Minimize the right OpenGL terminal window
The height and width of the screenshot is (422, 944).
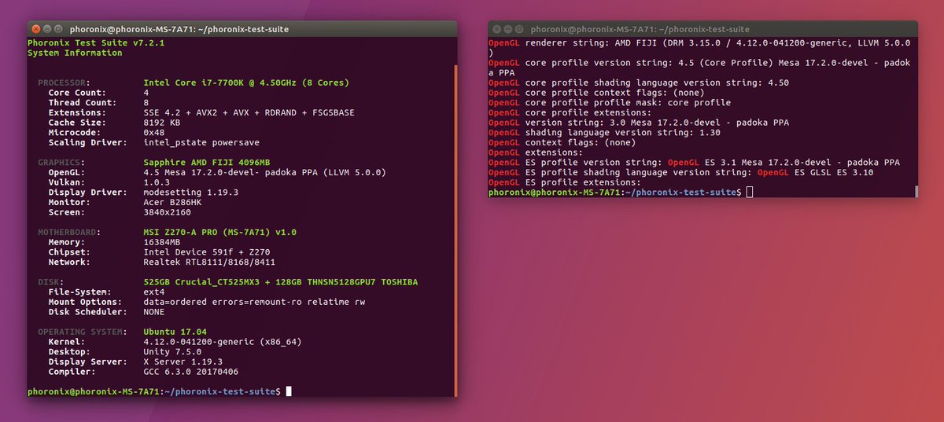tap(508, 29)
